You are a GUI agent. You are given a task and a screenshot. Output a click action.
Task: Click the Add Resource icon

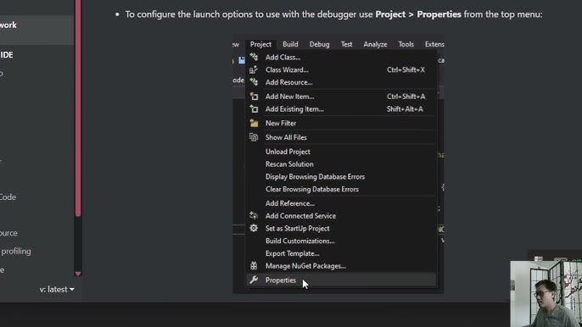[x=254, y=82]
